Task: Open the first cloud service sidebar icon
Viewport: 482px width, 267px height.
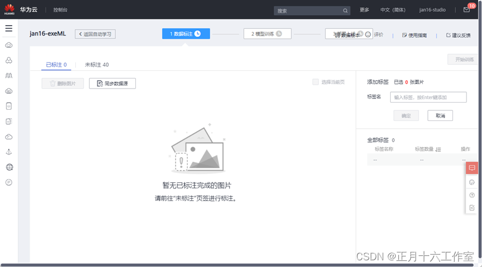Action: (x=9, y=45)
